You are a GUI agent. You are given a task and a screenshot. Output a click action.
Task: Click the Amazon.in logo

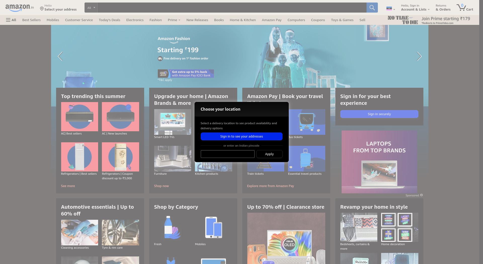19,8
